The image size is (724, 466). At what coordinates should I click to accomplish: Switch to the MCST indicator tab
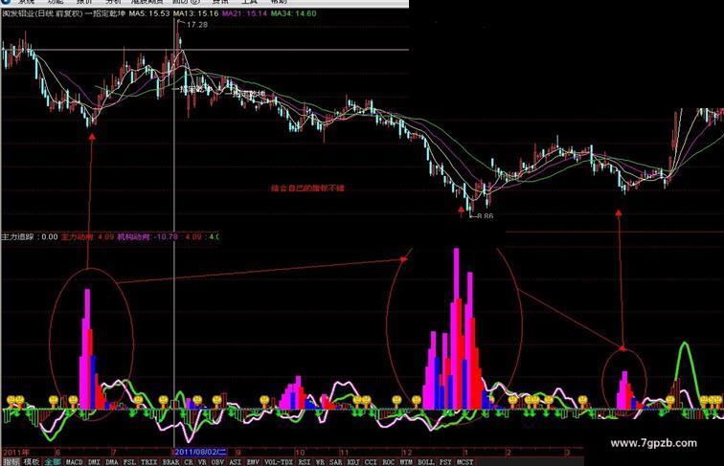[464, 462]
